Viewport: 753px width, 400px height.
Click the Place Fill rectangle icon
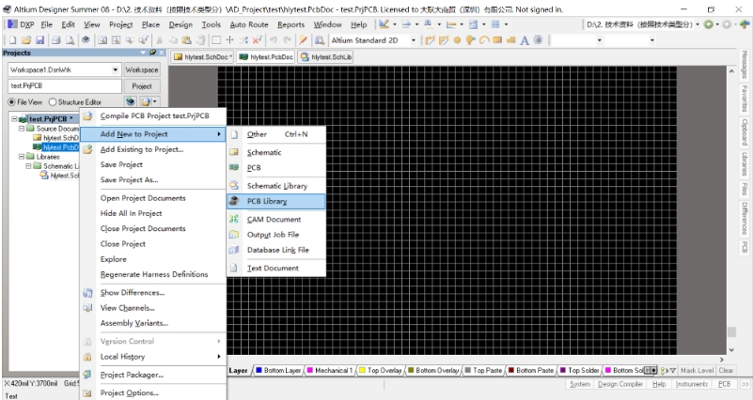click(x=497, y=40)
